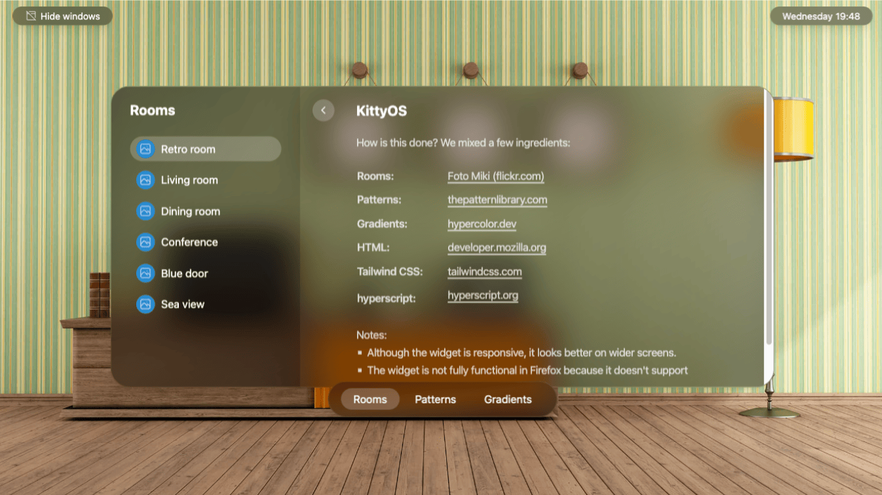
Task: Open the Foto Miki (flickr.com) link
Action: coord(496,176)
